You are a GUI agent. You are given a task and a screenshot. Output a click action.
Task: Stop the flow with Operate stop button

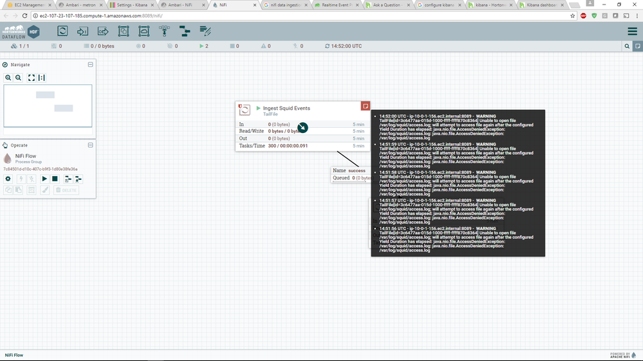tap(55, 179)
